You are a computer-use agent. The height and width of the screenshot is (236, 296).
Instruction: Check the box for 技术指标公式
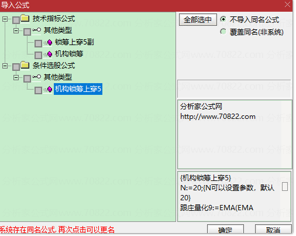16,20
